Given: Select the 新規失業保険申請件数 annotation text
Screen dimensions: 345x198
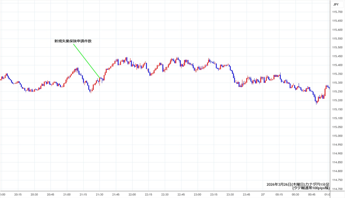Looking at the screenshot, I should (x=73, y=41).
